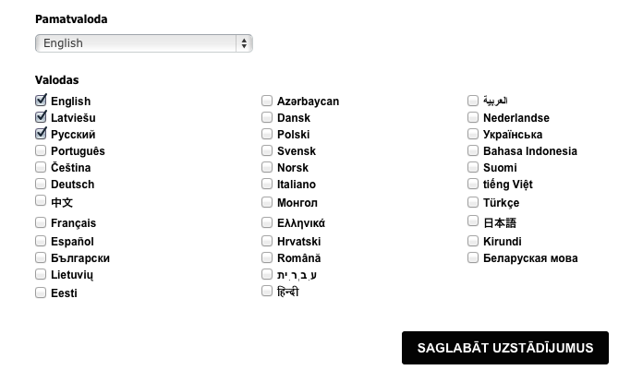
Task: Select the Azərbaycan checkbox
Action: click(x=267, y=101)
